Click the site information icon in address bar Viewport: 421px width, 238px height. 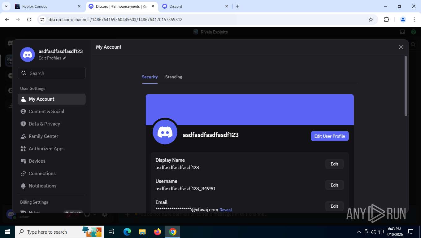43,20
